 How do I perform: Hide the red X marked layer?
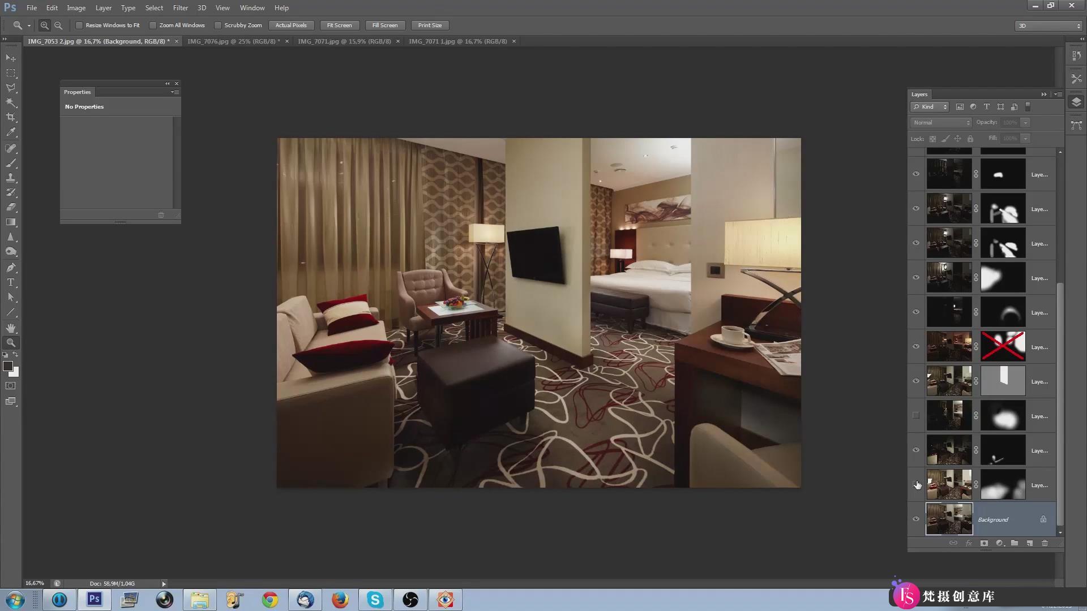point(916,346)
